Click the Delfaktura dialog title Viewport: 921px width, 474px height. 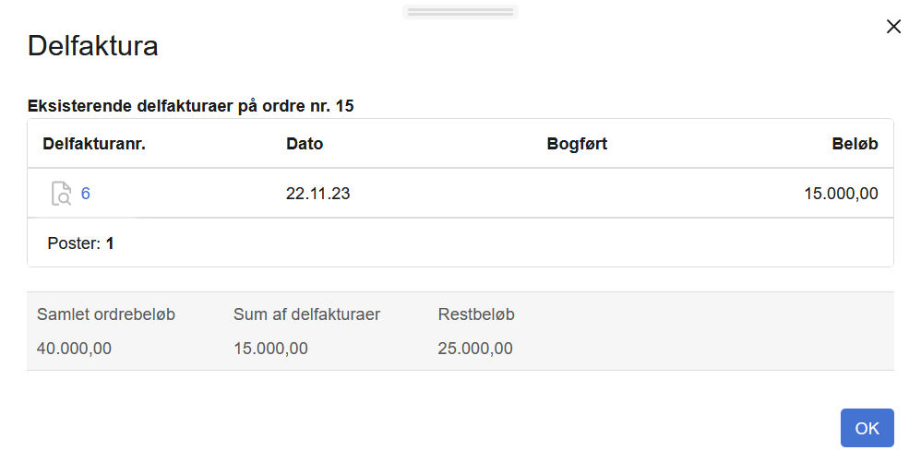point(93,46)
